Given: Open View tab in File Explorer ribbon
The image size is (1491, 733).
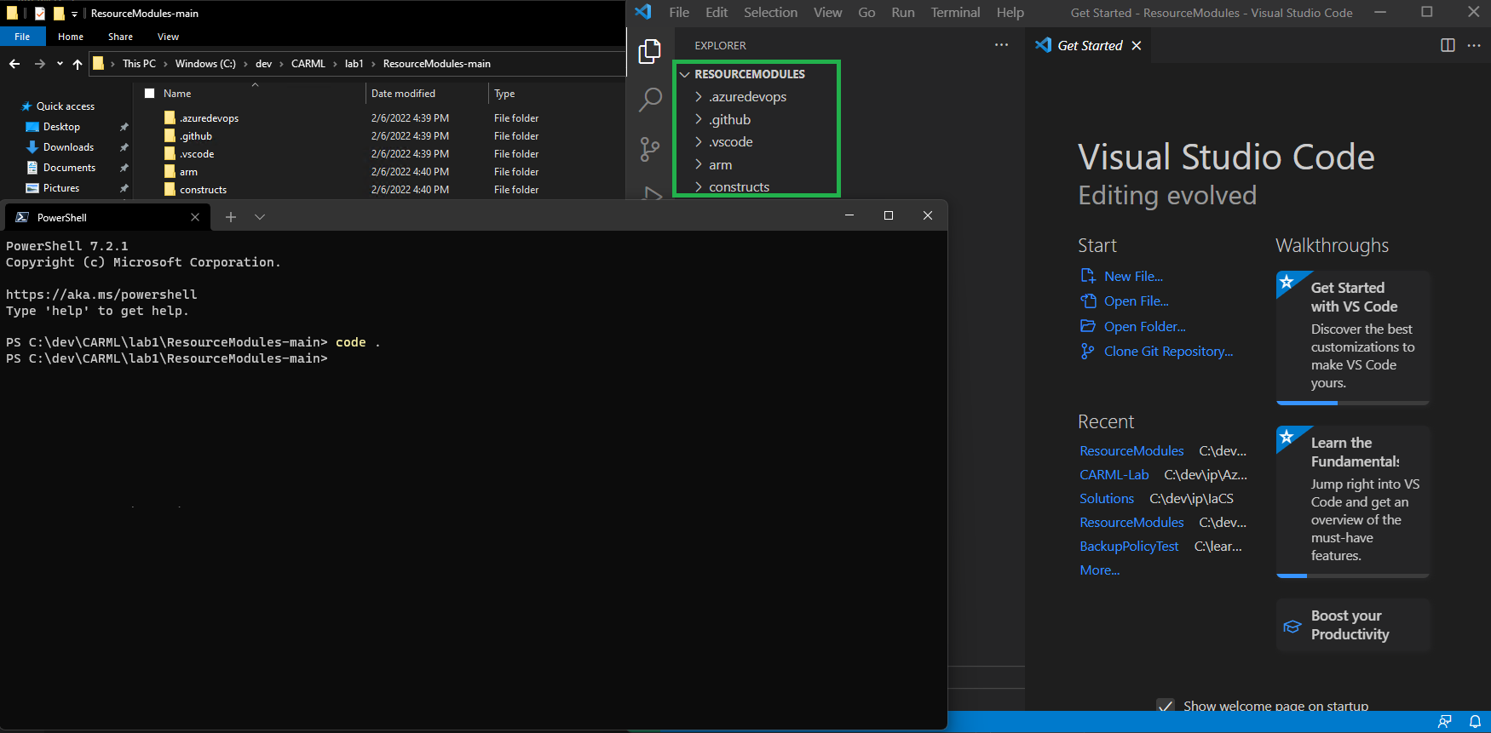Looking at the screenshot, I should tap(168, 37).
